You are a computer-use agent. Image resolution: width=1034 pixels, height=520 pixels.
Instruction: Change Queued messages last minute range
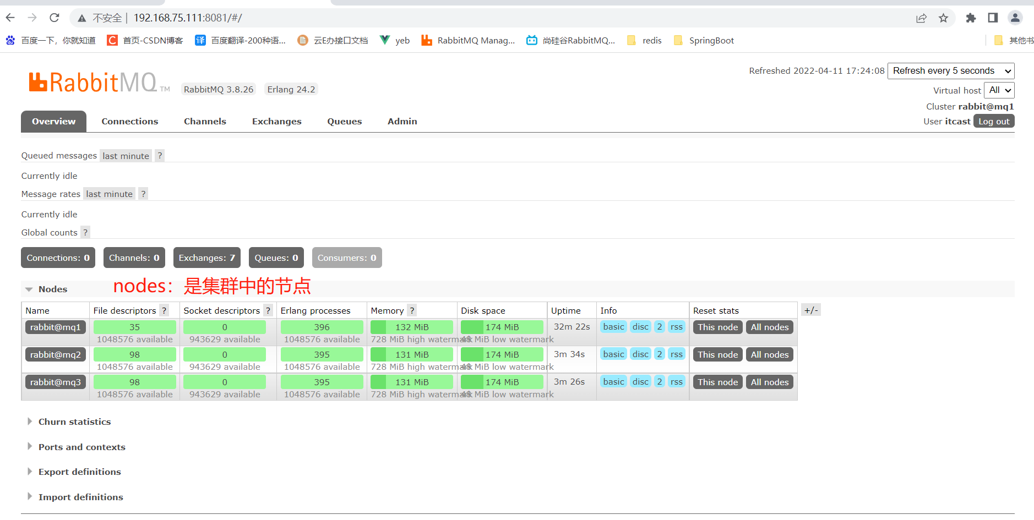(x=126, y=156)
